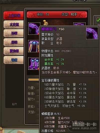Screen dimensions: 100x133
Task: Select the 夏侯惇 hero tab
Action: coord(14,51)
